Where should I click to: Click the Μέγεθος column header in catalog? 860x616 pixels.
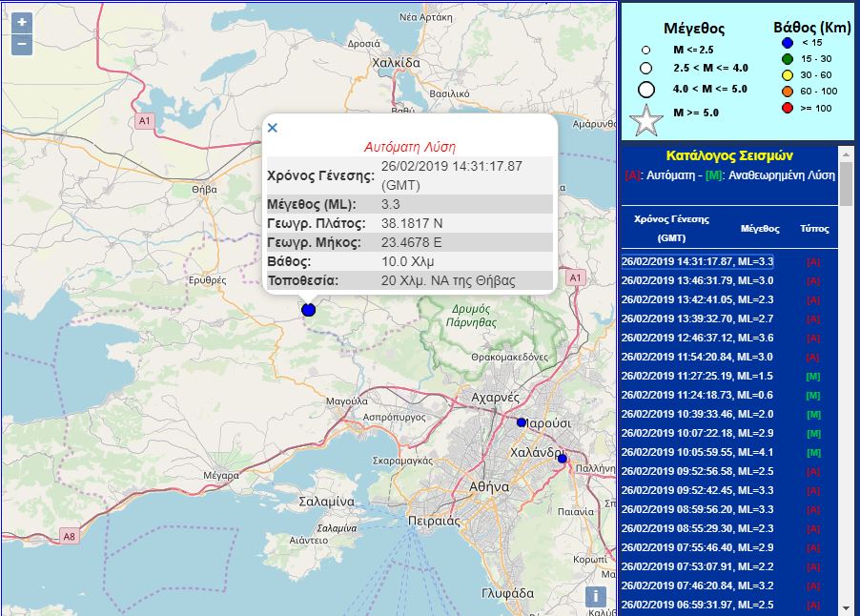760,229
